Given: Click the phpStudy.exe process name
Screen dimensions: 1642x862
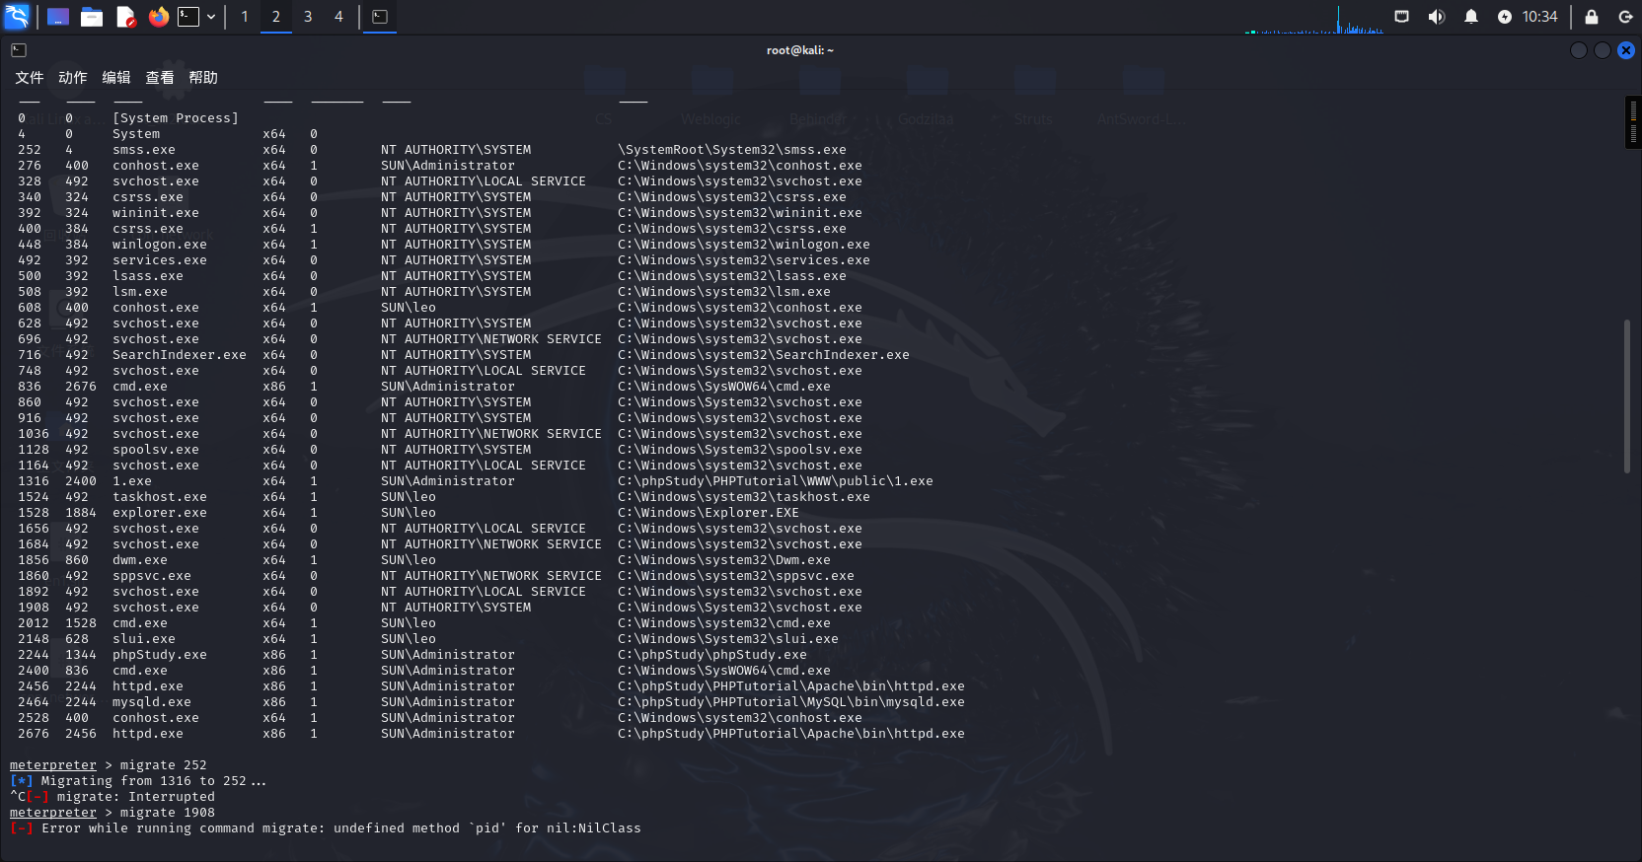Looking at the screenshot, I should pyautogui.click(x=160, y=655).
